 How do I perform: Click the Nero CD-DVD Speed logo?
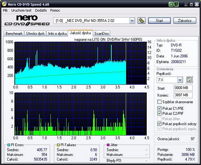tap(27, 20)
